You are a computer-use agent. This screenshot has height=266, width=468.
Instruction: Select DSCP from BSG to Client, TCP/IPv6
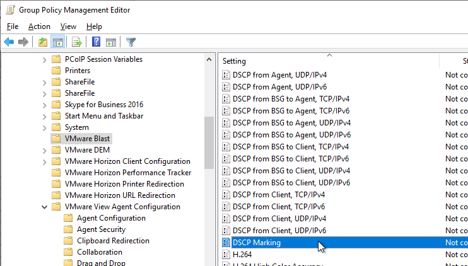(x=291, y=159)
